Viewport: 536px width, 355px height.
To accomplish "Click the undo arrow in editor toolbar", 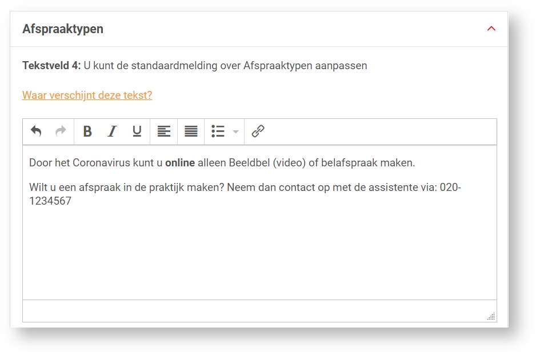I will click(36, 131).
